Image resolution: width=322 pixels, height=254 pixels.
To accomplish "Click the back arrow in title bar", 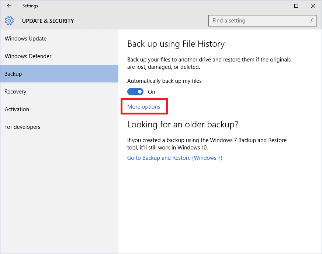I will click(9, 6).
